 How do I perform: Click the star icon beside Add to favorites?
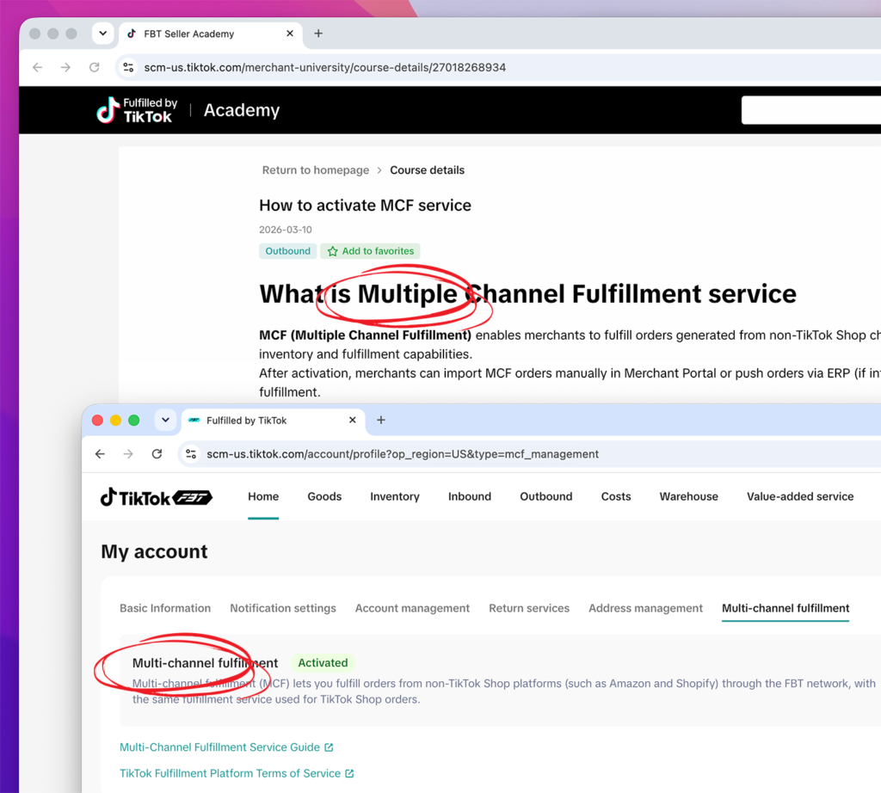[x=333, y=251]
